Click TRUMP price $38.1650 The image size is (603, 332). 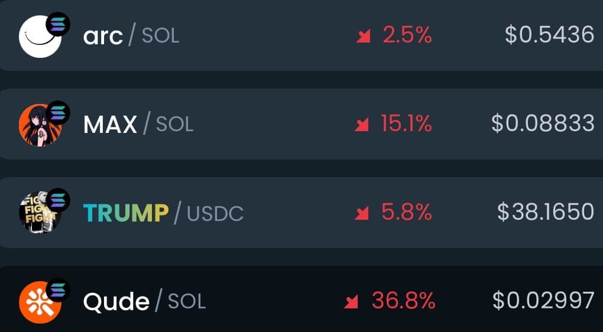[x=545, y=211]
